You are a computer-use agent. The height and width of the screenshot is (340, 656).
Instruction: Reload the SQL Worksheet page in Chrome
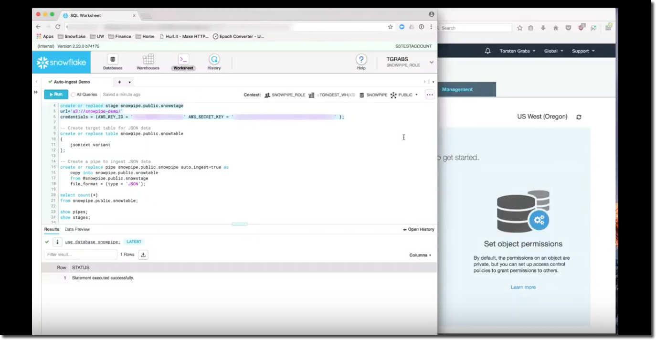[58, 27]
